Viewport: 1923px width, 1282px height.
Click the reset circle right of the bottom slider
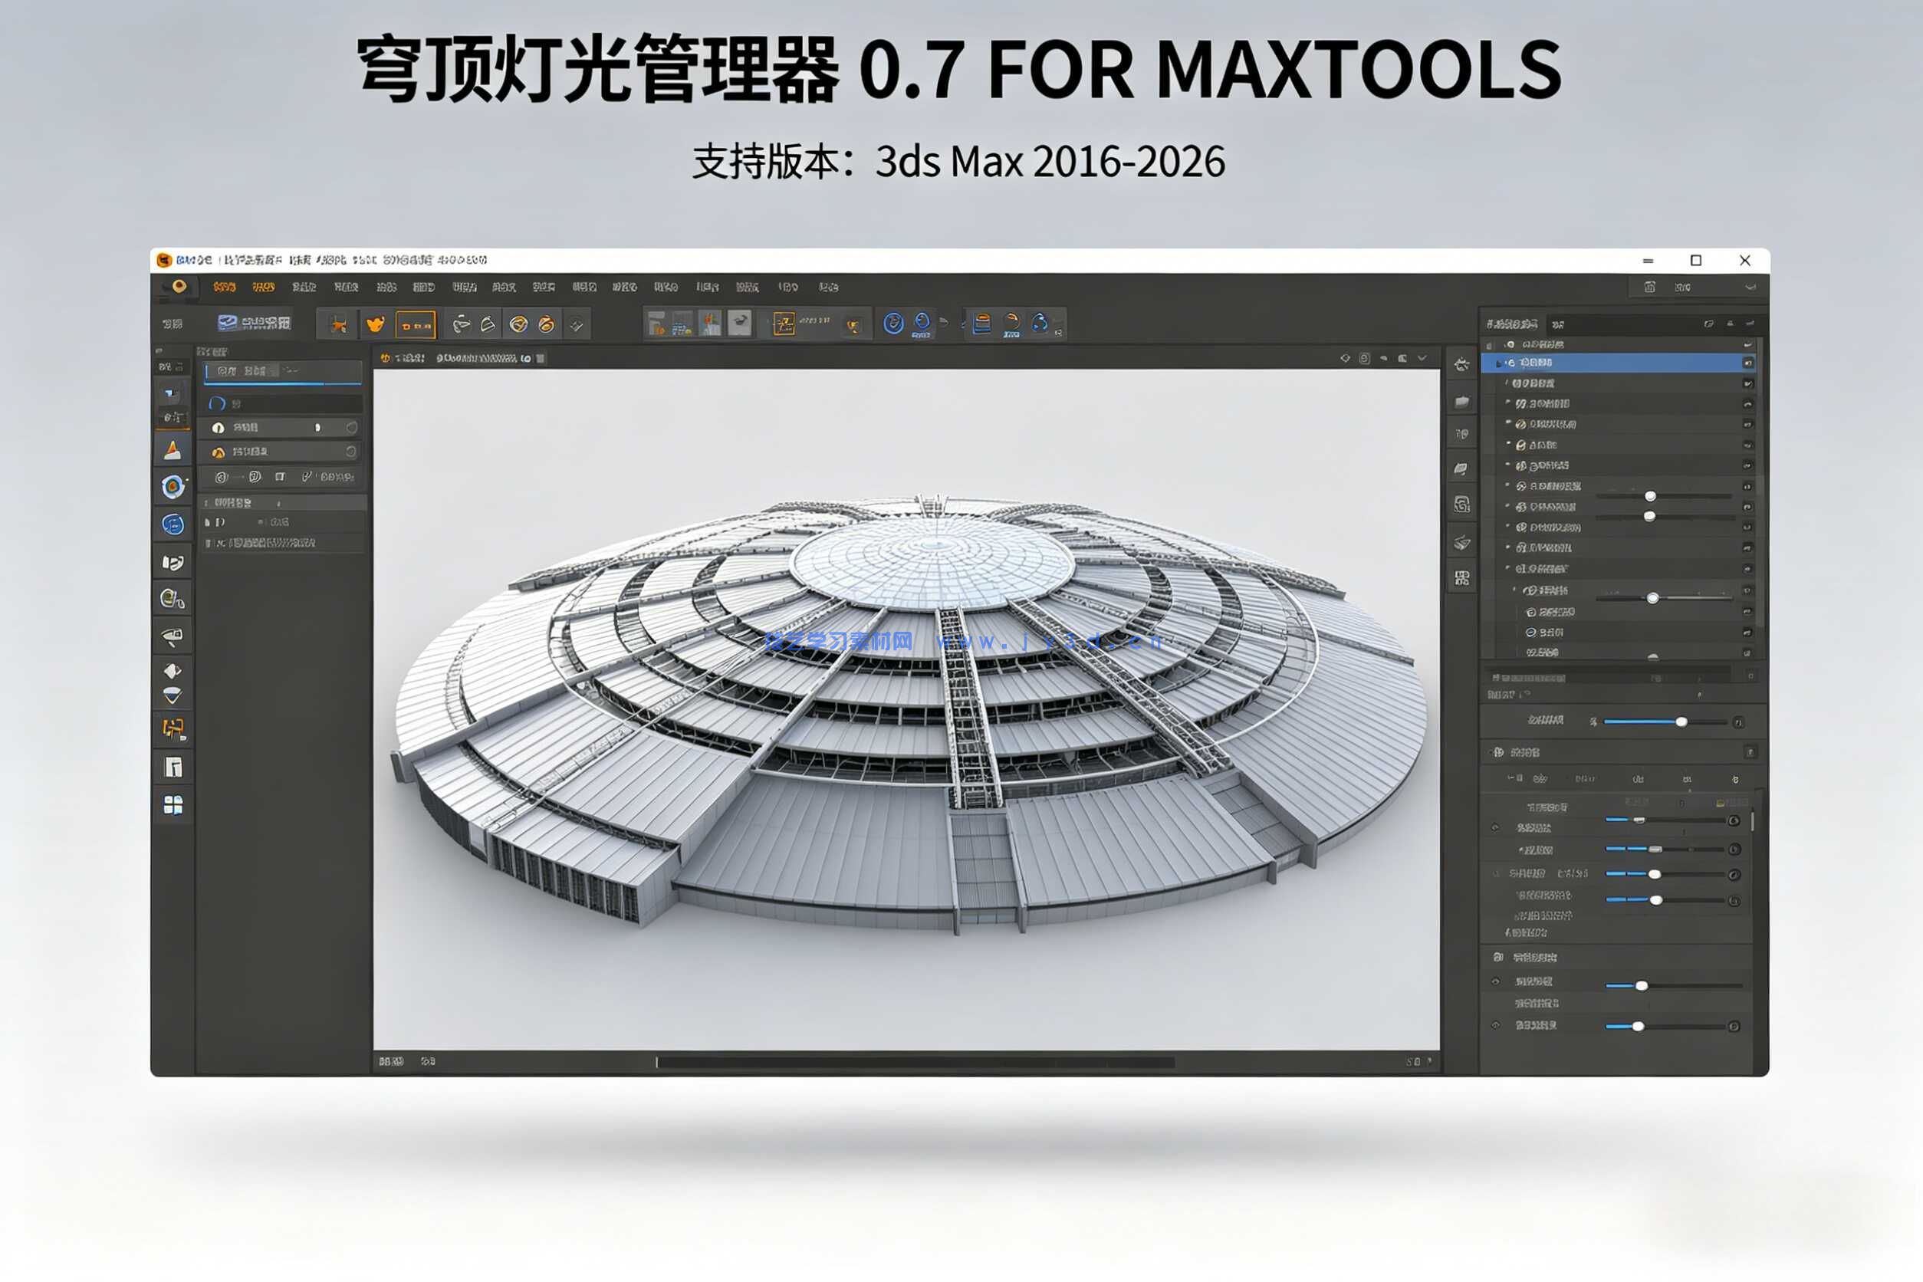(x=1734, y=1026)
